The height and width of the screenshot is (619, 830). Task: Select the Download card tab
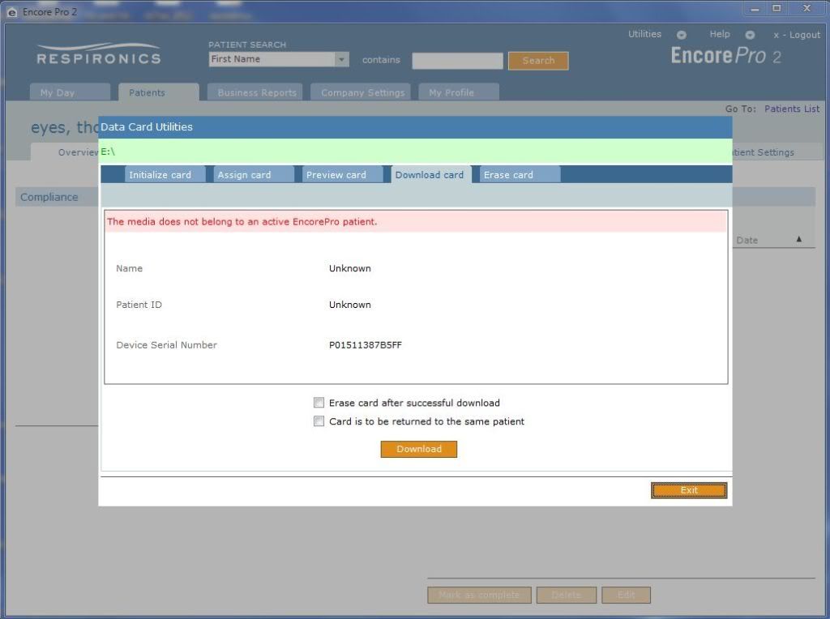[430, 174]
